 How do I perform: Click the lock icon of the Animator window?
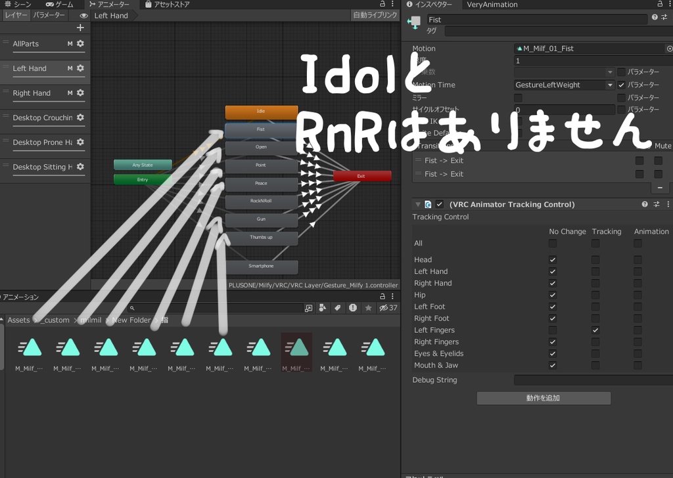pyautogui.click(x=383, y=4)
